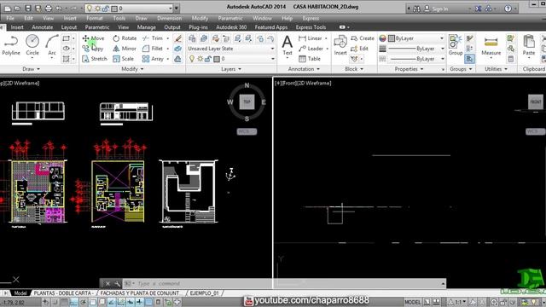The image size is (546, 307).
Task: Open the File menu
Action: (x=10, y=18)
